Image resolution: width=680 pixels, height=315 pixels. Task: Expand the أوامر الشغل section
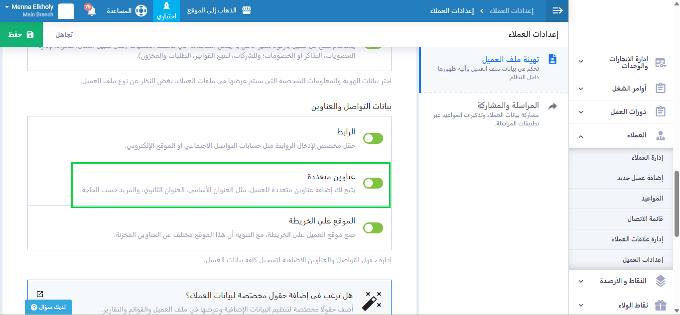tap(581, 89)
